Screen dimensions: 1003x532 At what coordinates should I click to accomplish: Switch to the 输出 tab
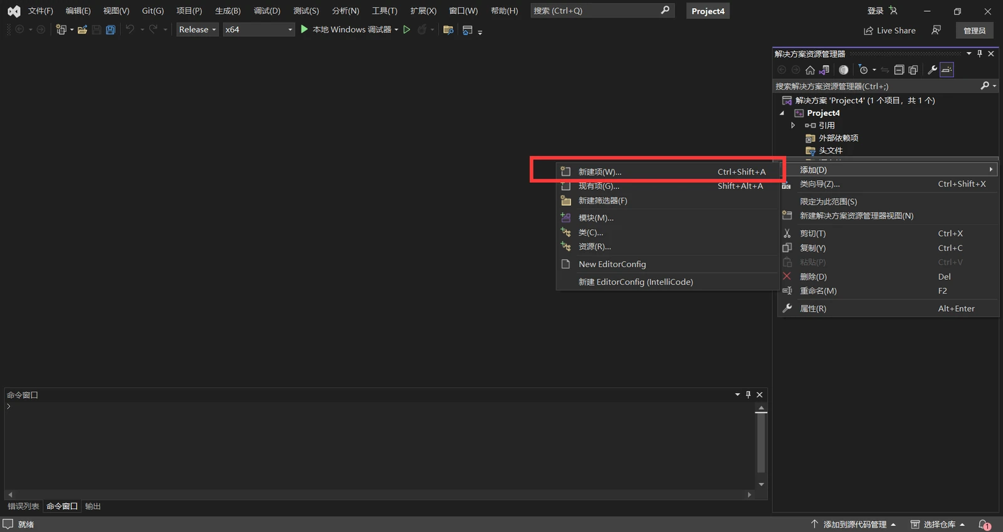[93, 506]
